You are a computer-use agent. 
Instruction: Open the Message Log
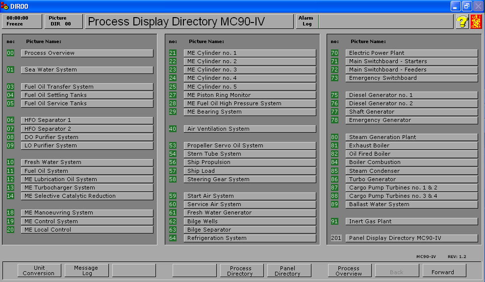tap(86, 271)
